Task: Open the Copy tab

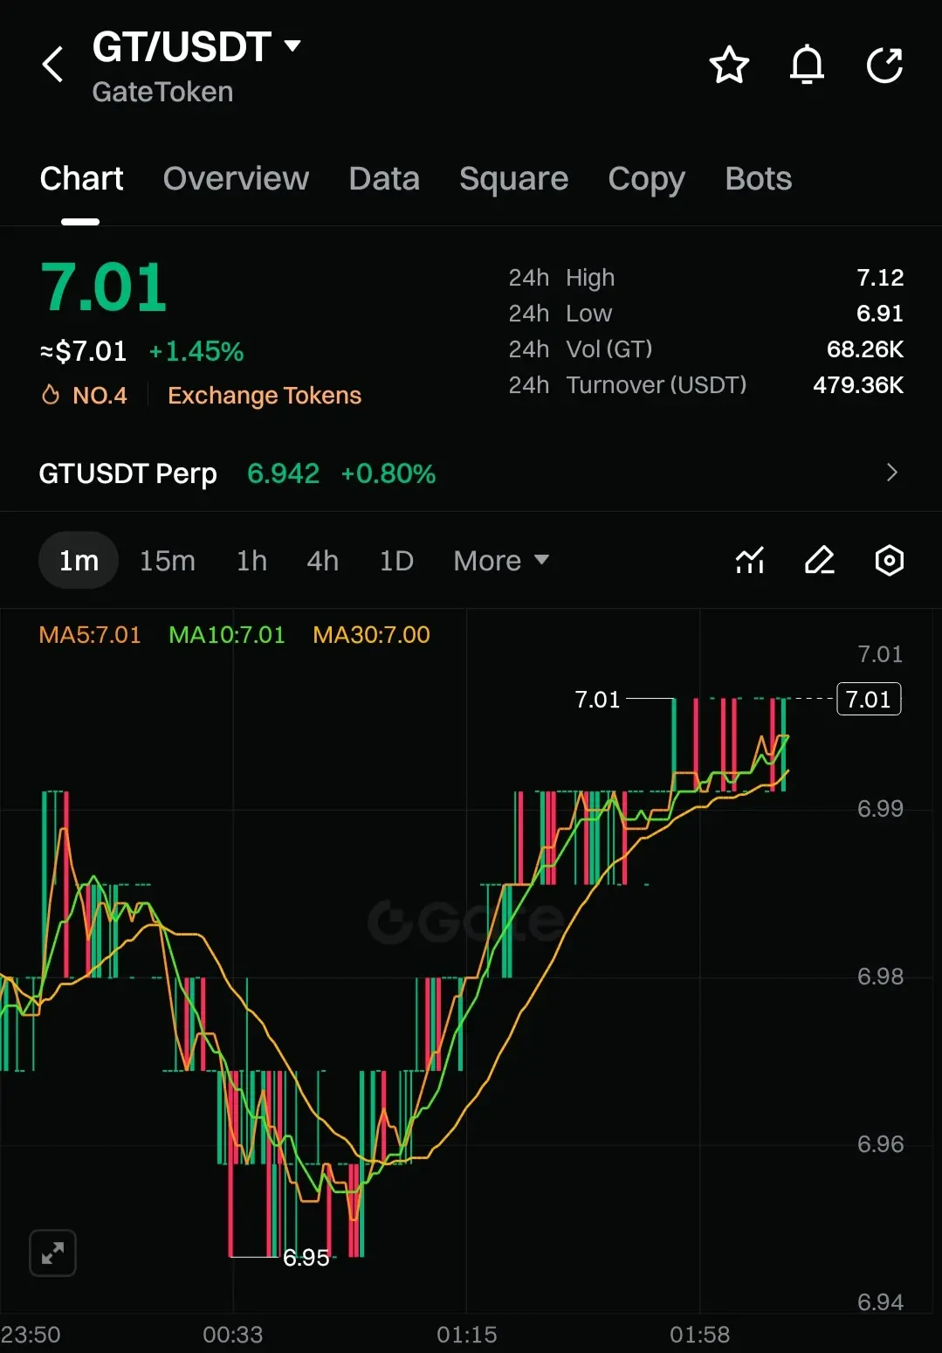Action: [646, 179]
